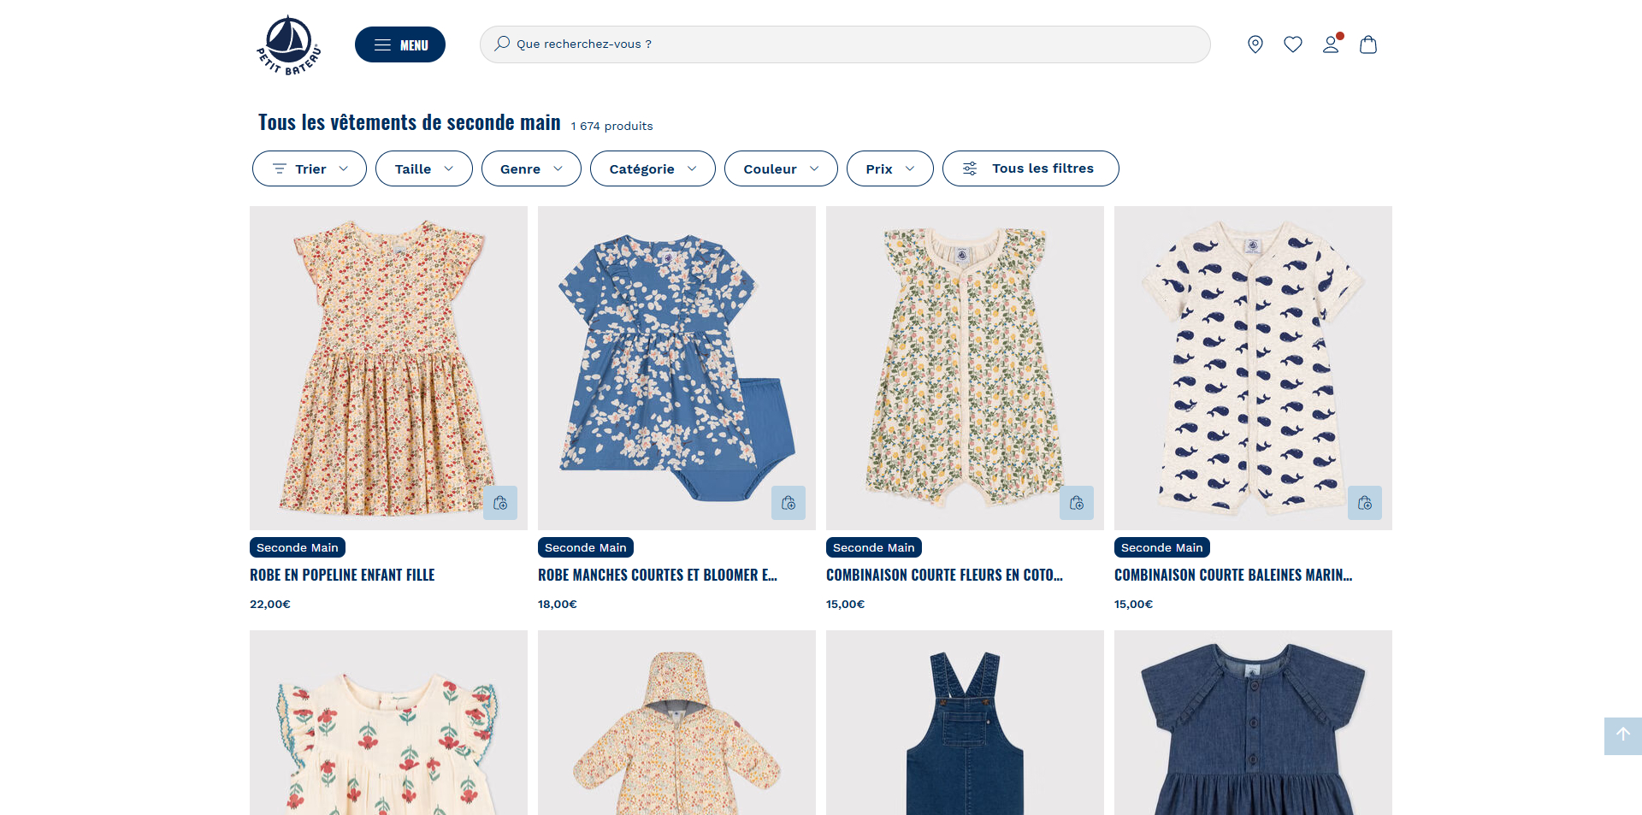Expand the Couleur filter dropdown

[781, 168]
